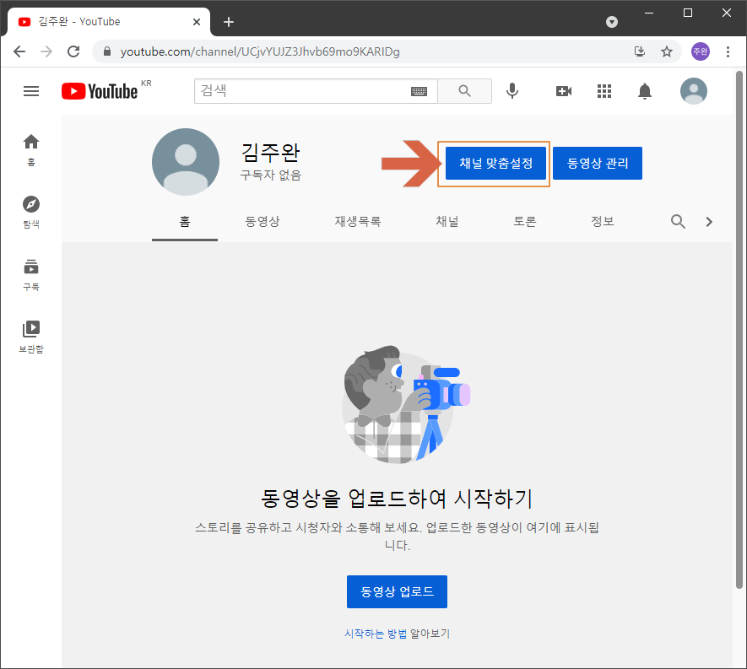
Task: Click the browser forward arrow
Action: pos(46,51)
